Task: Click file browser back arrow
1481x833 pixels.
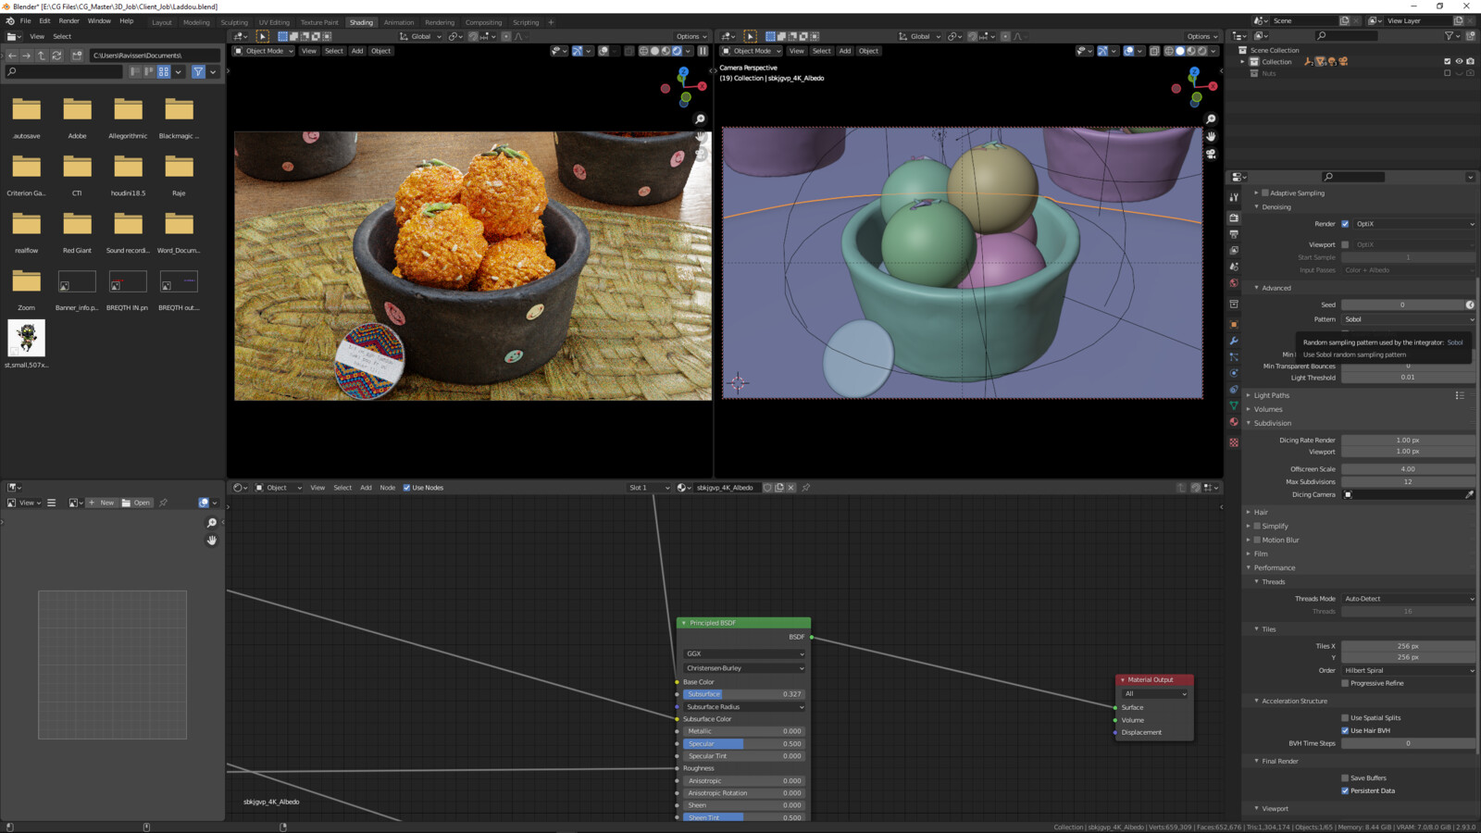Action: click(x=12, y=56)
